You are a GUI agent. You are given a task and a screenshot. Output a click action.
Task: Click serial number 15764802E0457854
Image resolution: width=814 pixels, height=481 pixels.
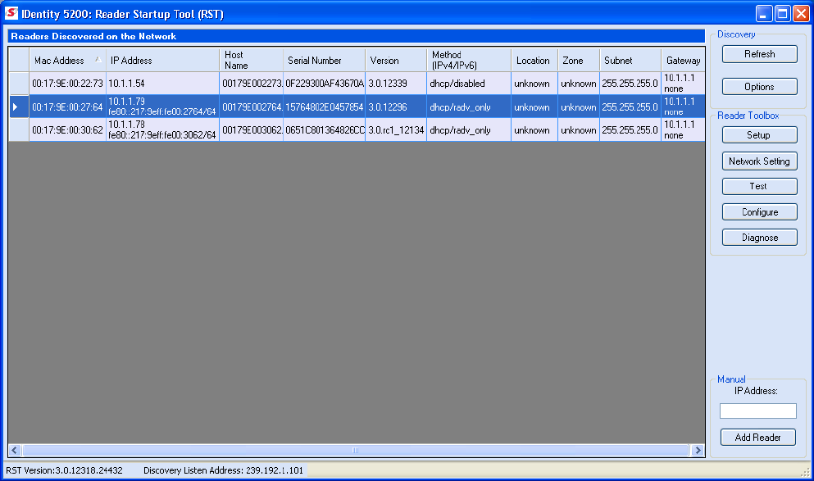point(324,107)
